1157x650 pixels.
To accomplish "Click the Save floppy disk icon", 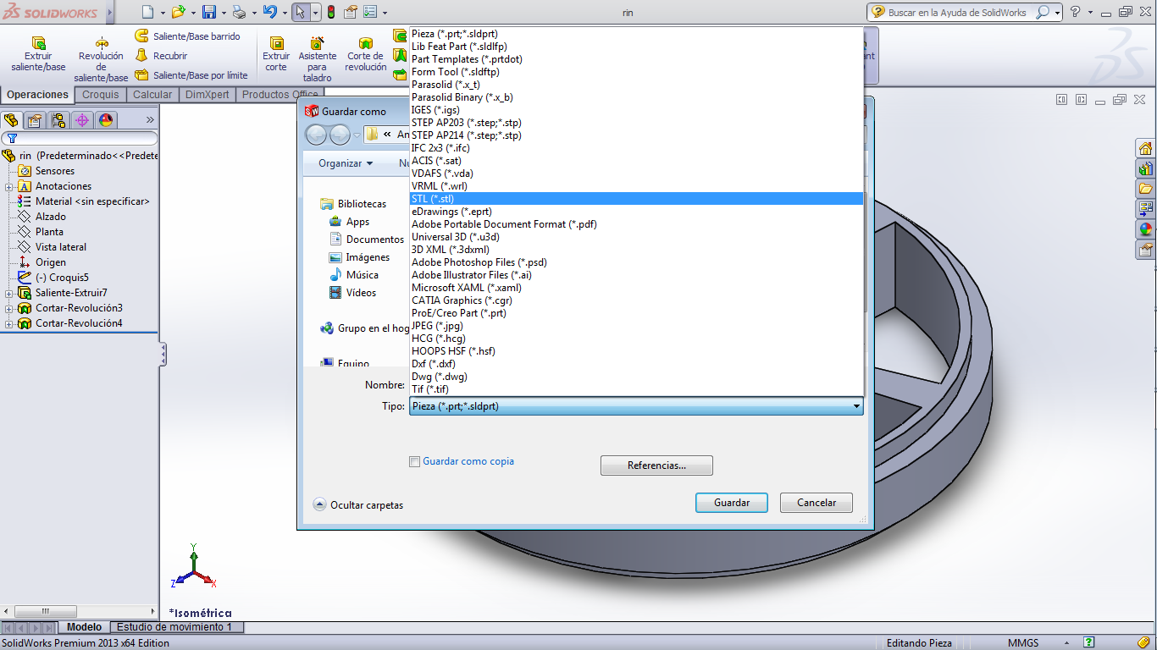I will click(209, 12).
